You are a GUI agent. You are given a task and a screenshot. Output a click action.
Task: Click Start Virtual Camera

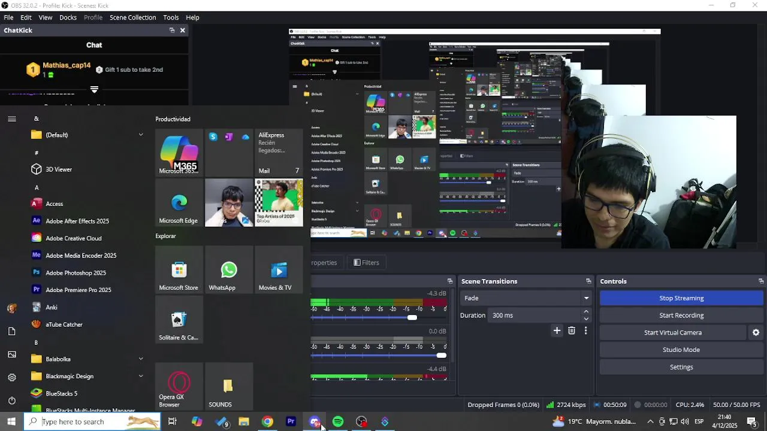coord(673,333)
